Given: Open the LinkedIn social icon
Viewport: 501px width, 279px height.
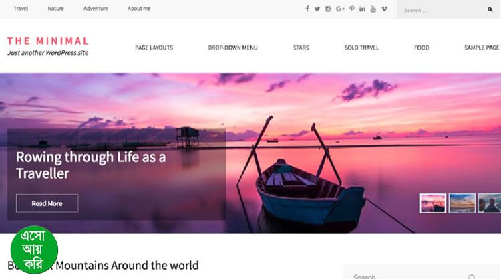Looking at the screenshot, I should coord(362,9).
